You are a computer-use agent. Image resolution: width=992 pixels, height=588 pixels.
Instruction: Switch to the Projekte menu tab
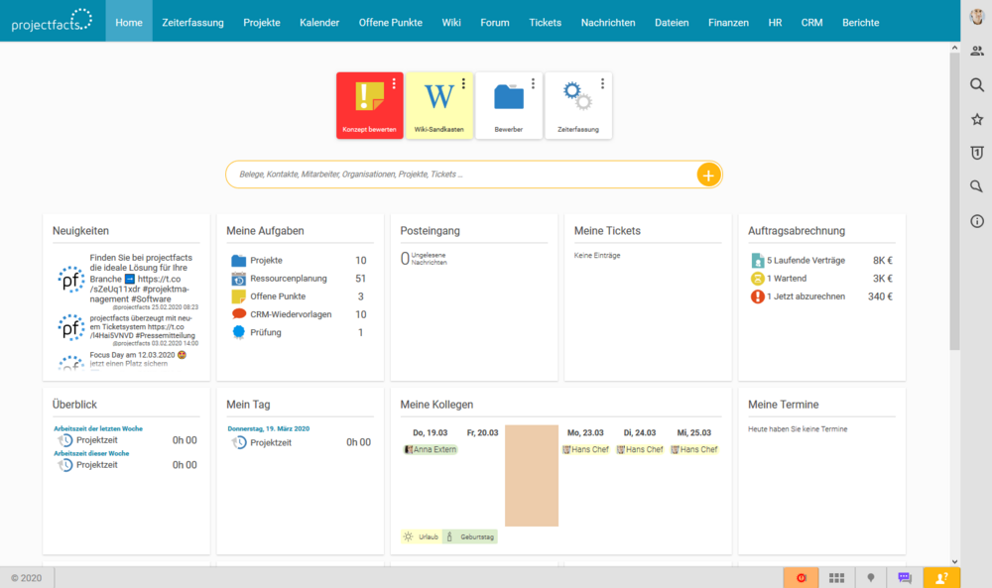(262, 22)
